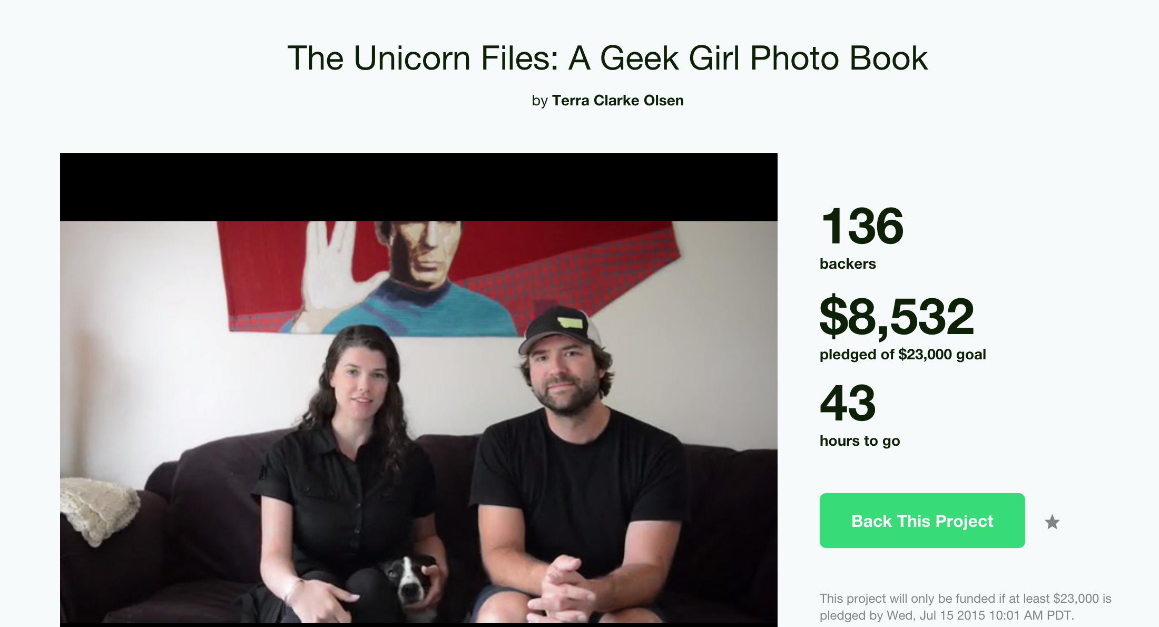Click the Back This Project button
This screenshot has width=1159, height=627.
(x=922, y=521)
